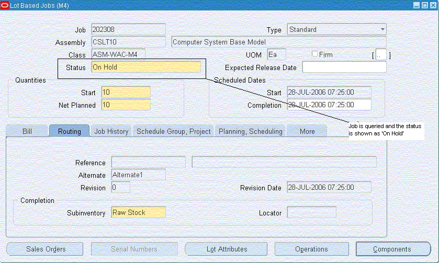Click the Job field containing 202308

(x=129, y=29)
